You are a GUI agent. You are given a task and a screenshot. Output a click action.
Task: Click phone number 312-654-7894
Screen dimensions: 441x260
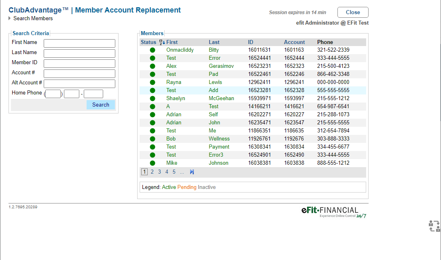click(x=333, y=130)
